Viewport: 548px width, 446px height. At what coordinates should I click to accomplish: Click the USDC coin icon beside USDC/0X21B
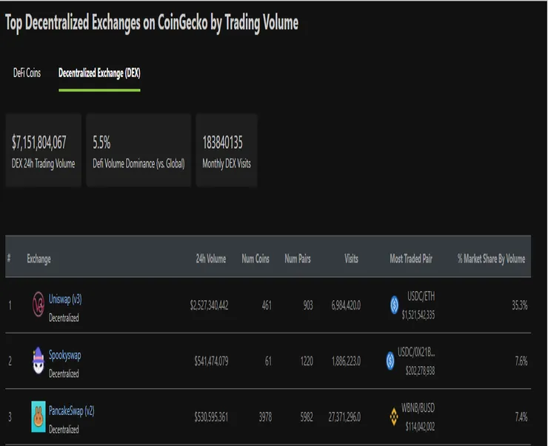(390, 361)
